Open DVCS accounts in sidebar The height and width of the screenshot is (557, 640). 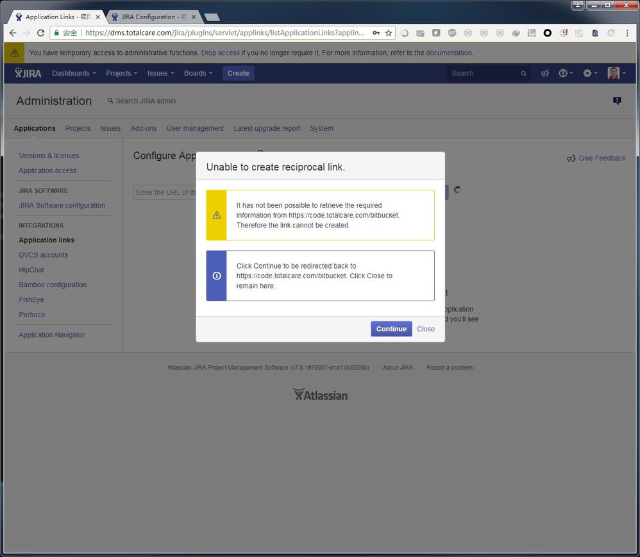coord(43,255)
